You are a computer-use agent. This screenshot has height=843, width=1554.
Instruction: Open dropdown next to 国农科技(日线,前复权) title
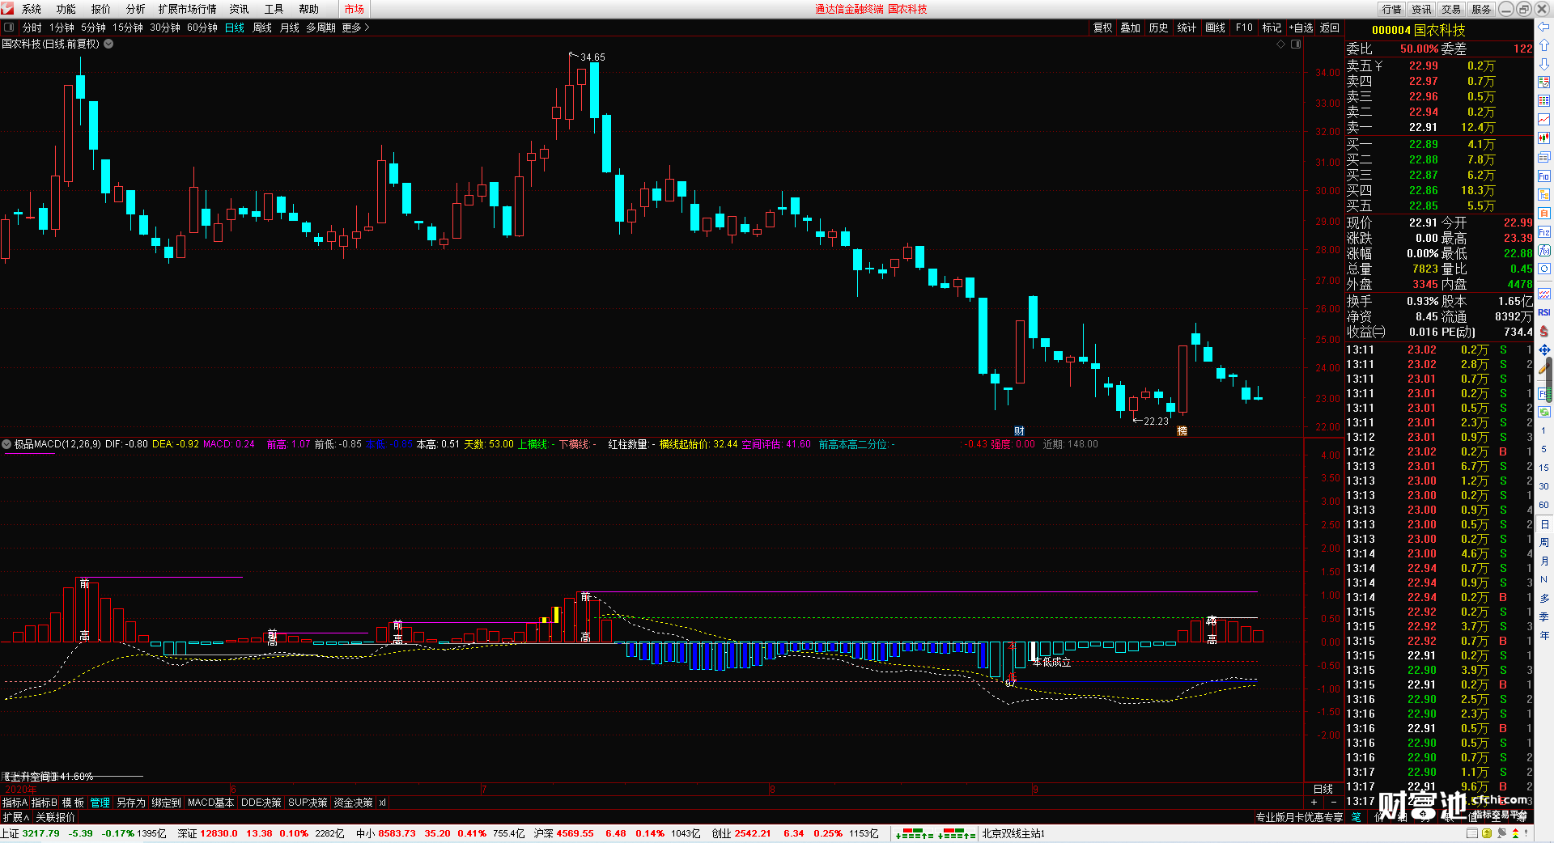coord(108,44)
